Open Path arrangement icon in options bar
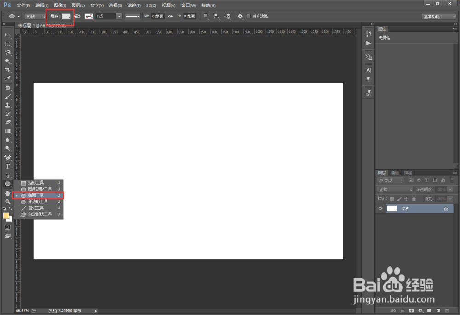This screenshot has height=315, width=460. click(227, 17)
